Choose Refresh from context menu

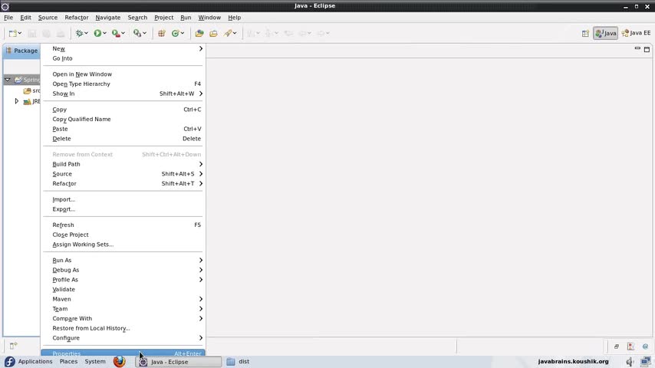(x=123, y=225)
